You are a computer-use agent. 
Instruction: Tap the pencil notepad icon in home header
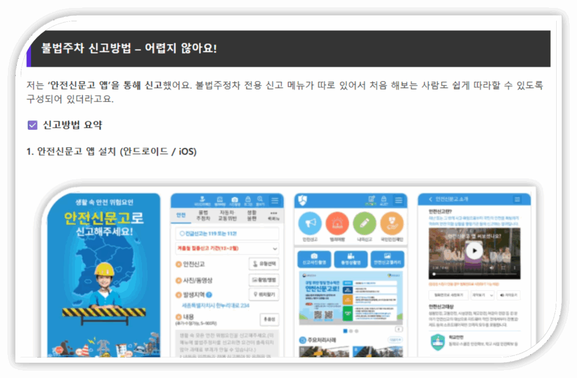pos(371,200)
